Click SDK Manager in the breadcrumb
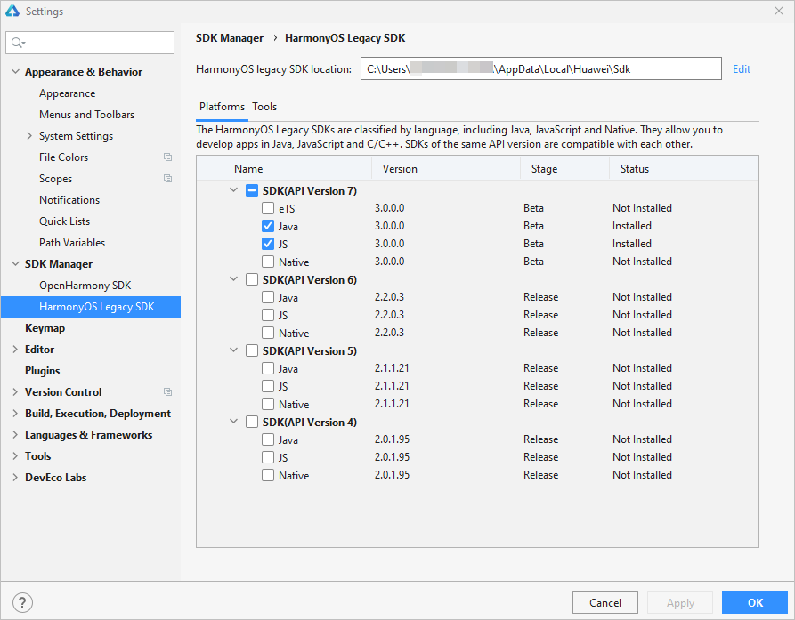Screen dimensions: 795x620 tap(230, 38)
